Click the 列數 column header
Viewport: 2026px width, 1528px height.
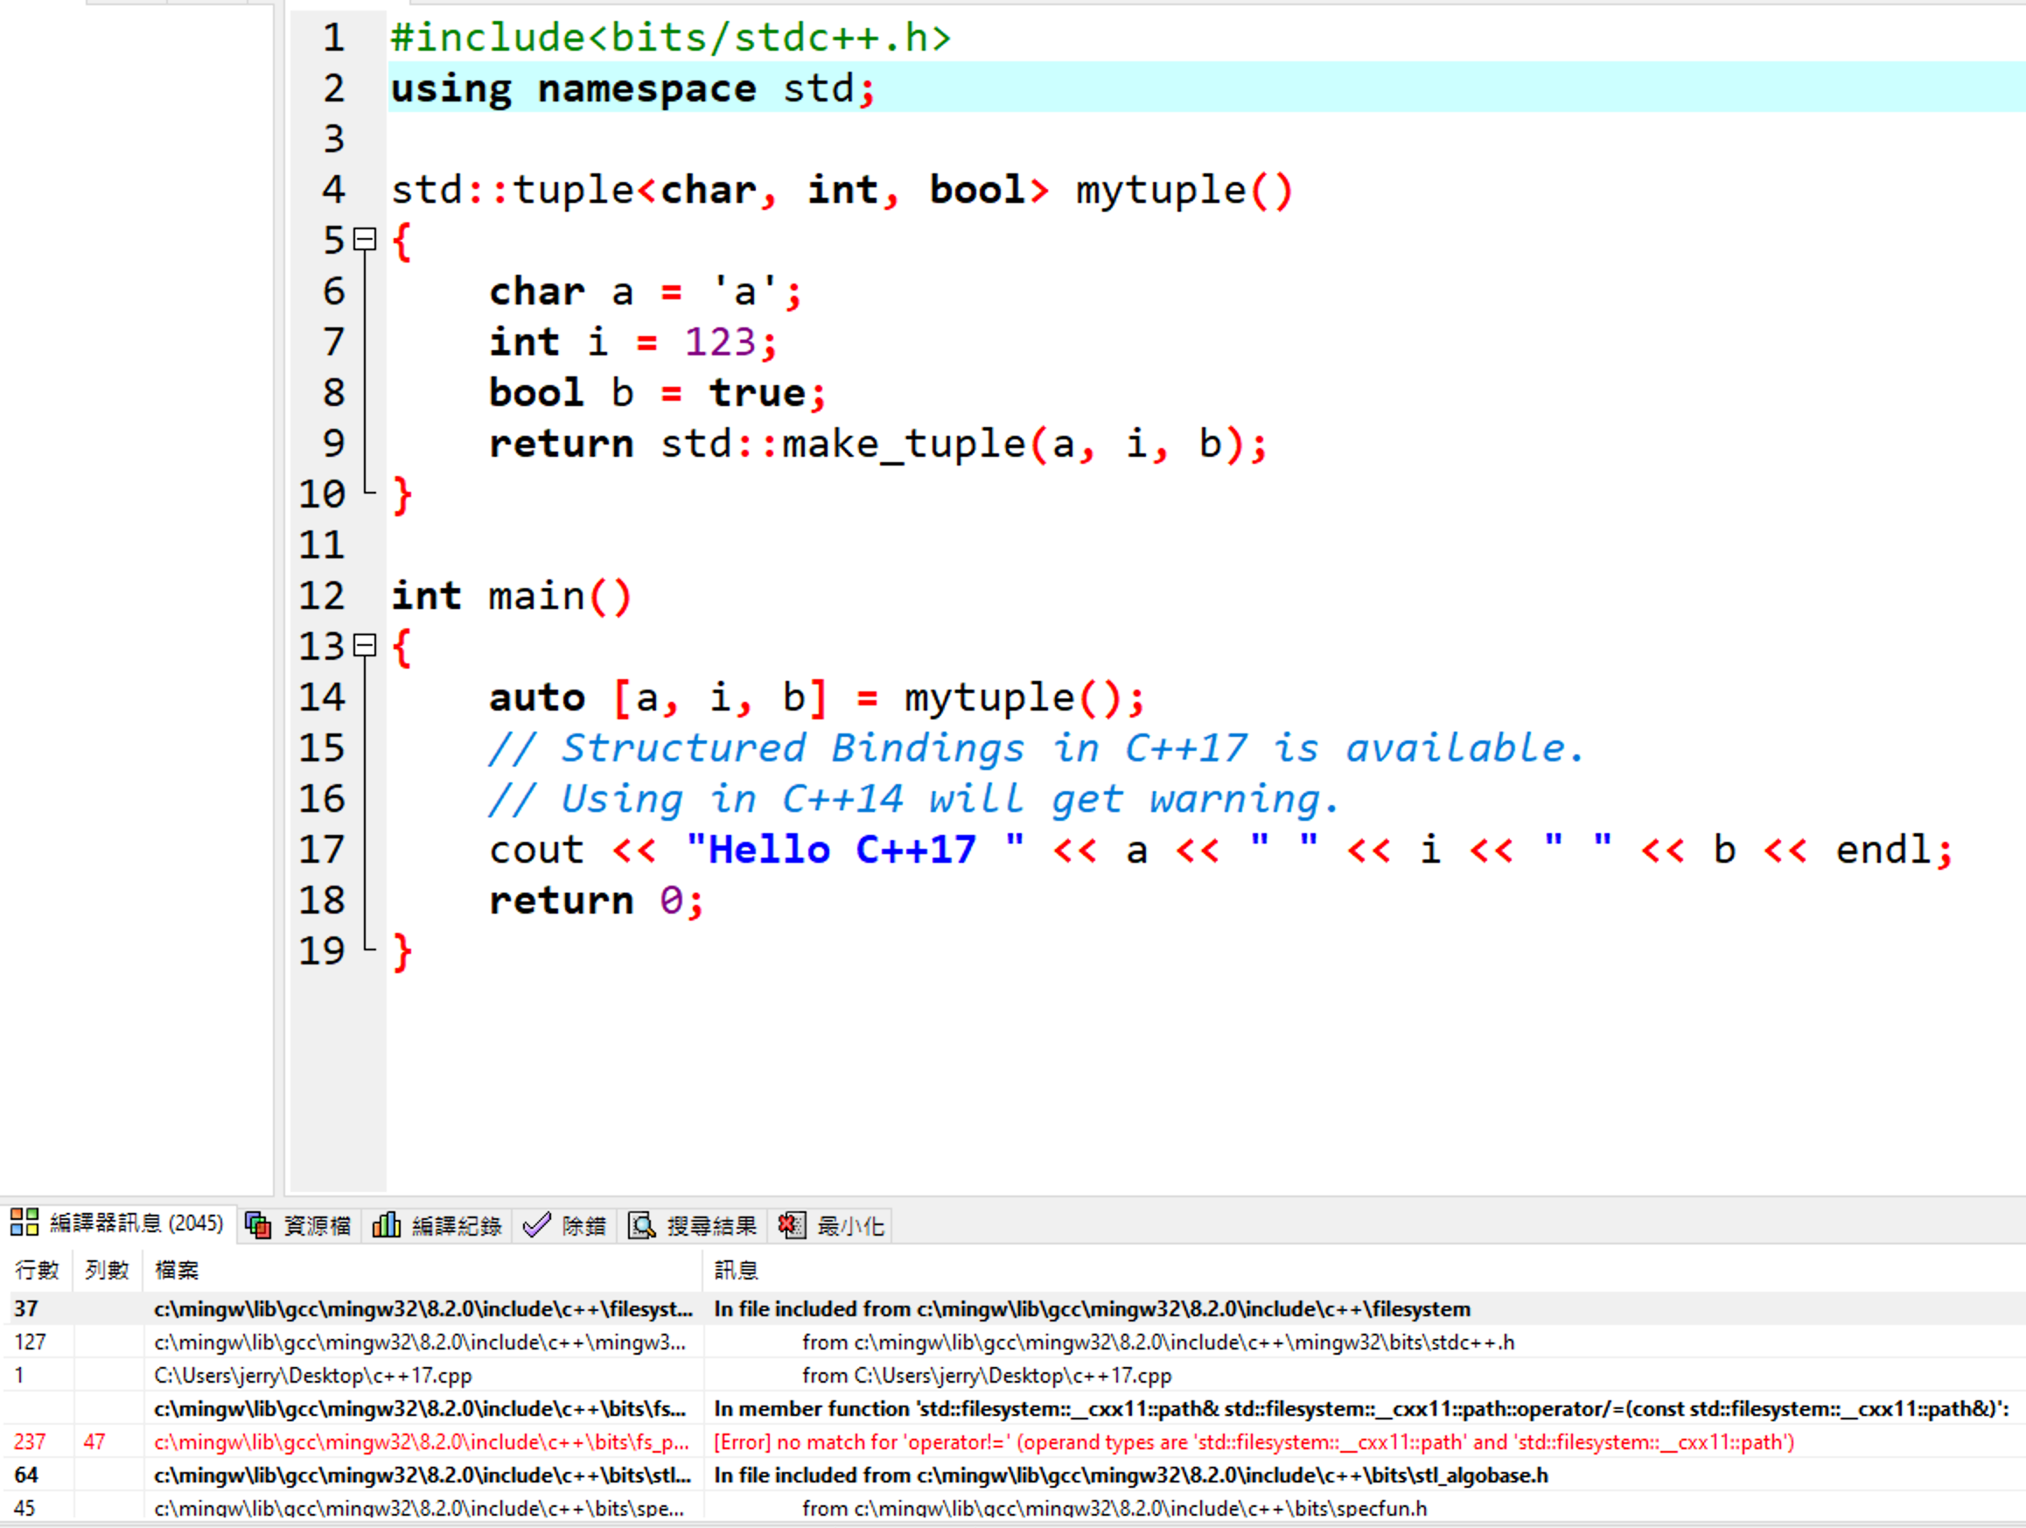coord(106,1271)
